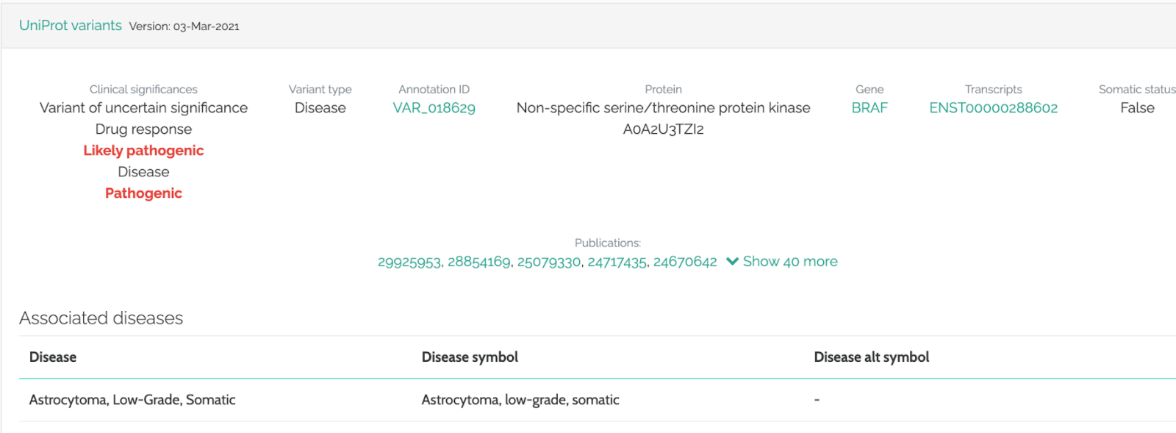The width and height of the screenshot is (1176, 433).
Task: Open publication 24717435
Action: 617,262
